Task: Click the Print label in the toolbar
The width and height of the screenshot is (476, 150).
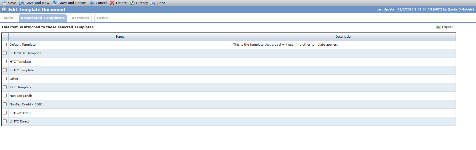Action: [x=161, y=3]
